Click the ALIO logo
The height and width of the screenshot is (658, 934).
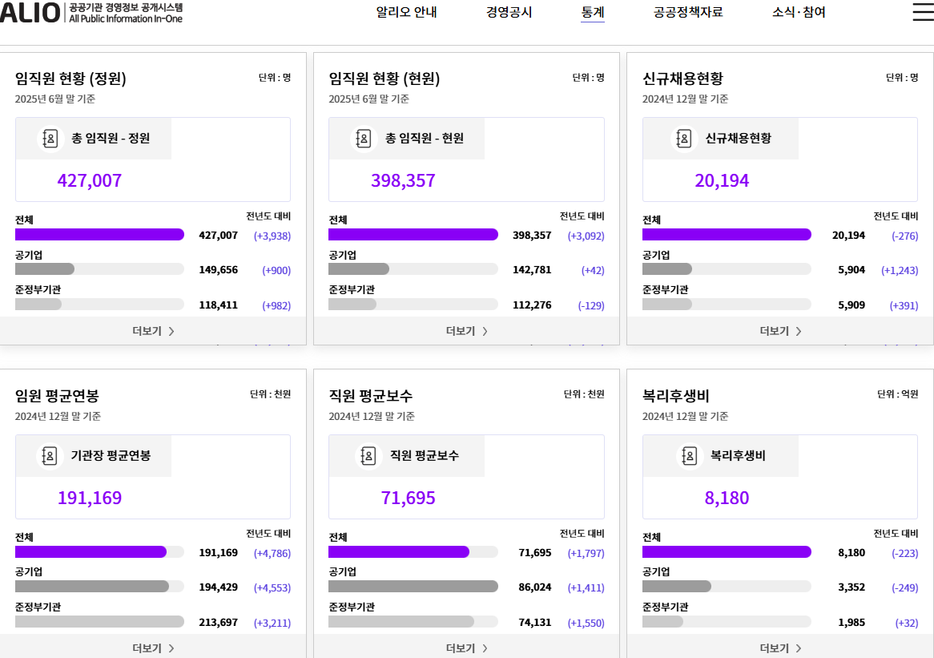click(92, 14)
